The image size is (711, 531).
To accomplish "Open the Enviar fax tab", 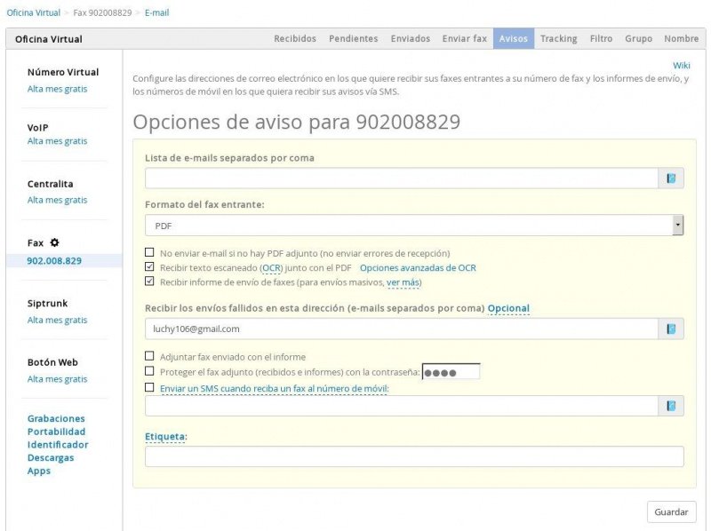I will pos(464,38).
